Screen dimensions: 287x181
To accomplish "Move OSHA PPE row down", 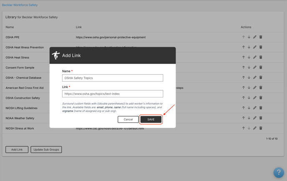I will 249,37.
